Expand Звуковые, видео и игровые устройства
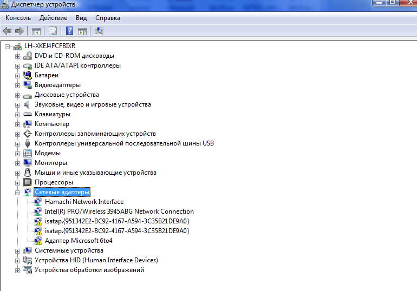Image resolution: width=417 pixels, height=291 pixels. coord(17,105)
